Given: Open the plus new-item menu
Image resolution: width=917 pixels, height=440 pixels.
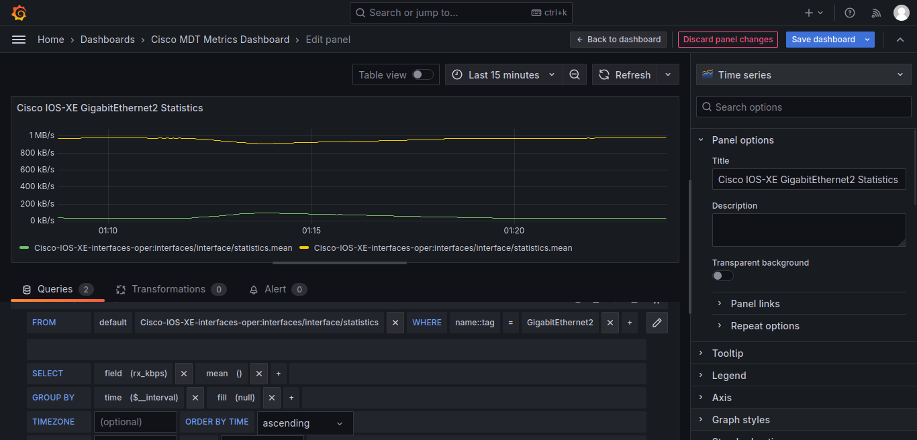Looking at the screenshot, I should 814,13.
